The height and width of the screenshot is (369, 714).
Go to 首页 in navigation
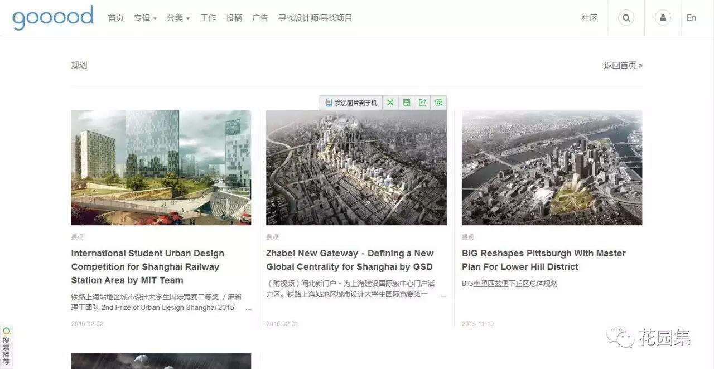115,18
